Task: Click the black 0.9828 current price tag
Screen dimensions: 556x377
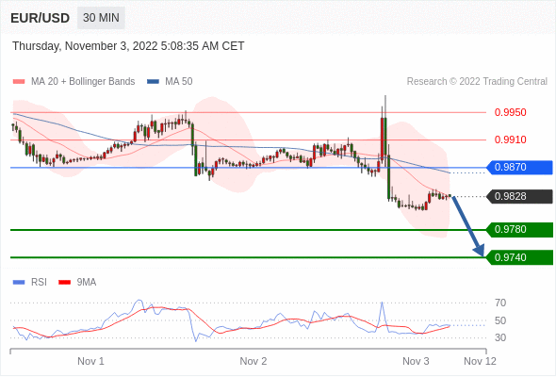Action: [519, 196]
